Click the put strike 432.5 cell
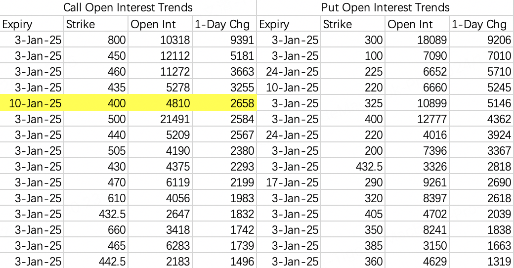The height and width of the screenshot is (268, 514). [x=353, y=166]
